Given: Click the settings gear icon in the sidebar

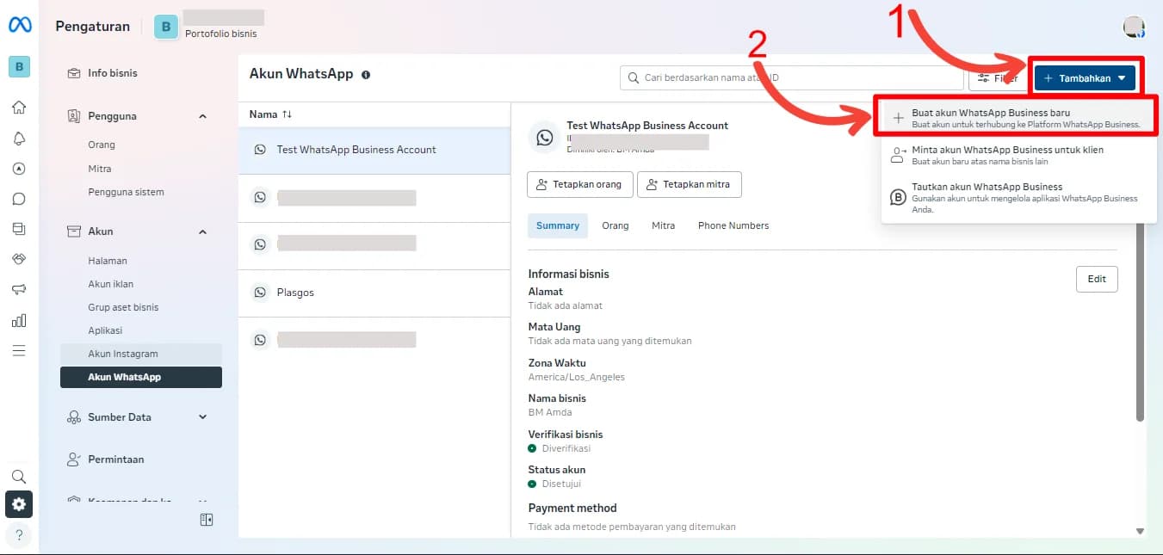Looking at the screenshot, I should tap(19, 504).
